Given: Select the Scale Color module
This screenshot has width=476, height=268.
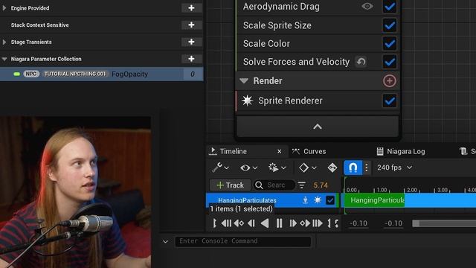Looking at the screenshot, I should tap(266, 43).
